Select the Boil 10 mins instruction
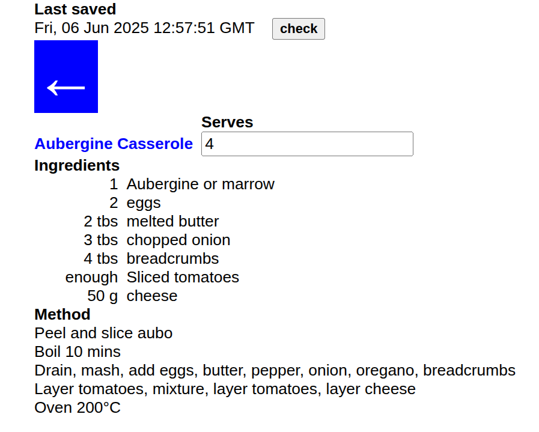This screenshot has height=432, width=539. tap(77, 351)
